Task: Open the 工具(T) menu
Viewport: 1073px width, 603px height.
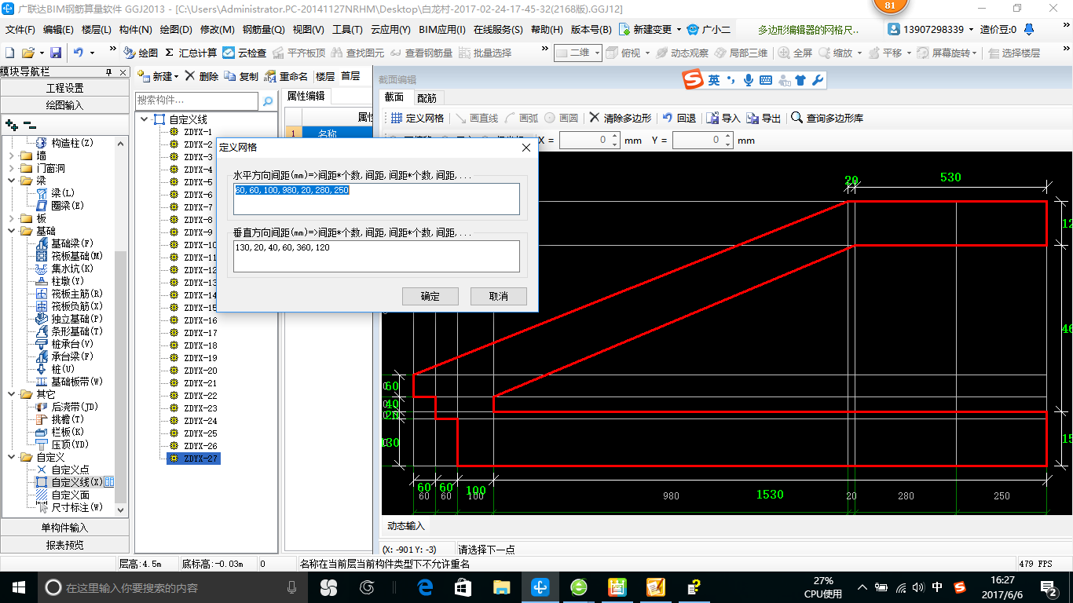Action: point(347,29)
